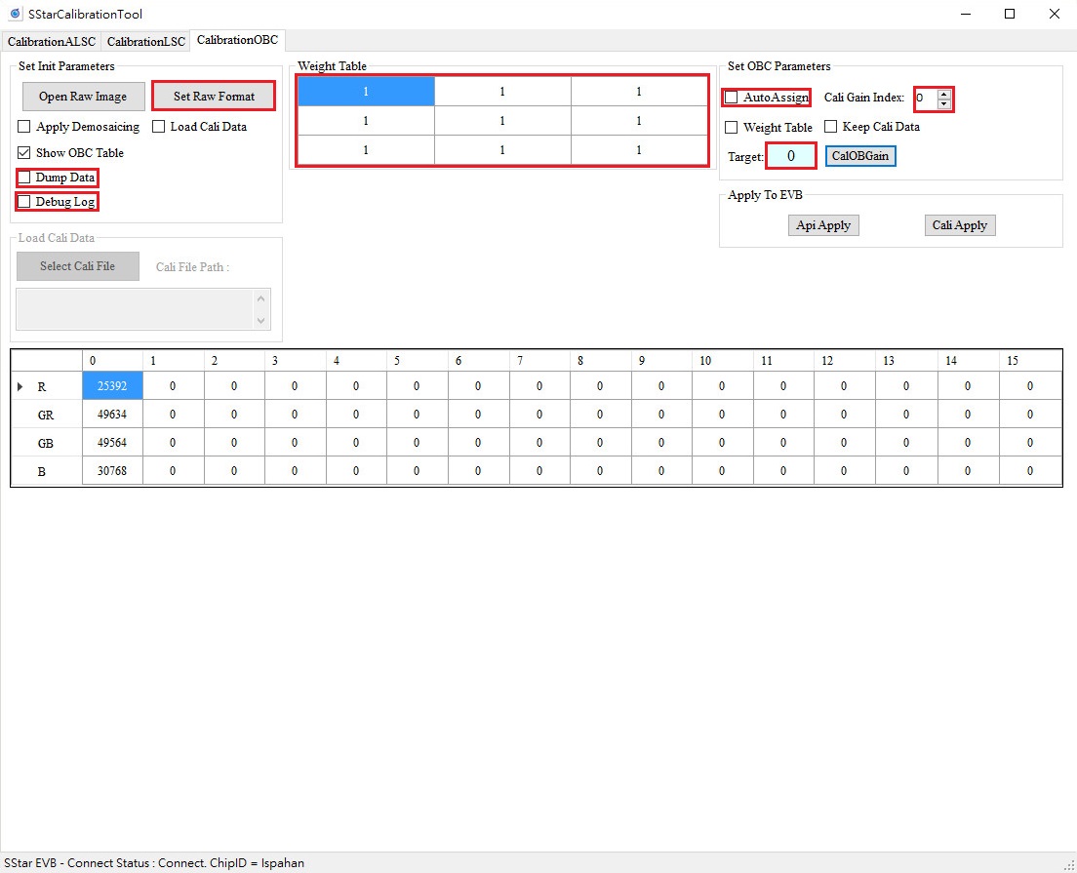This screenshot has height=873, width=1077.
Task: Click the Open Raw Image button
Action: 83,96
